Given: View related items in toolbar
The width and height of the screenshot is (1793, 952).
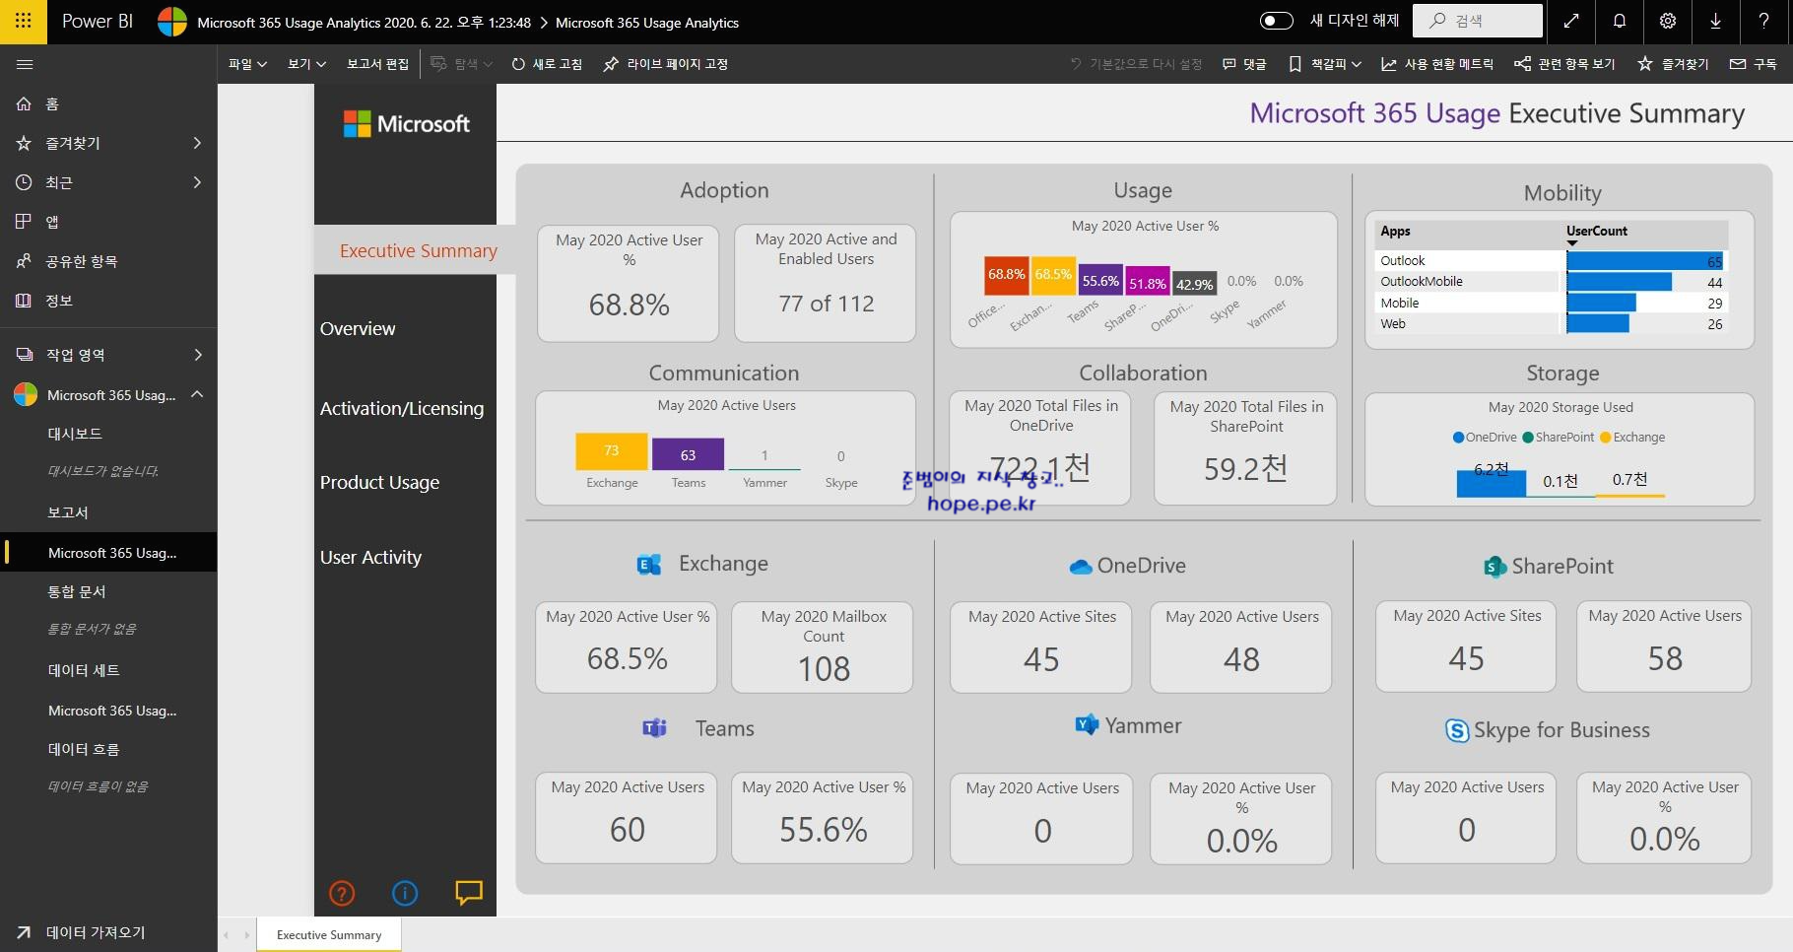Looking at the screenshot, I should (x=1565, y=64).
